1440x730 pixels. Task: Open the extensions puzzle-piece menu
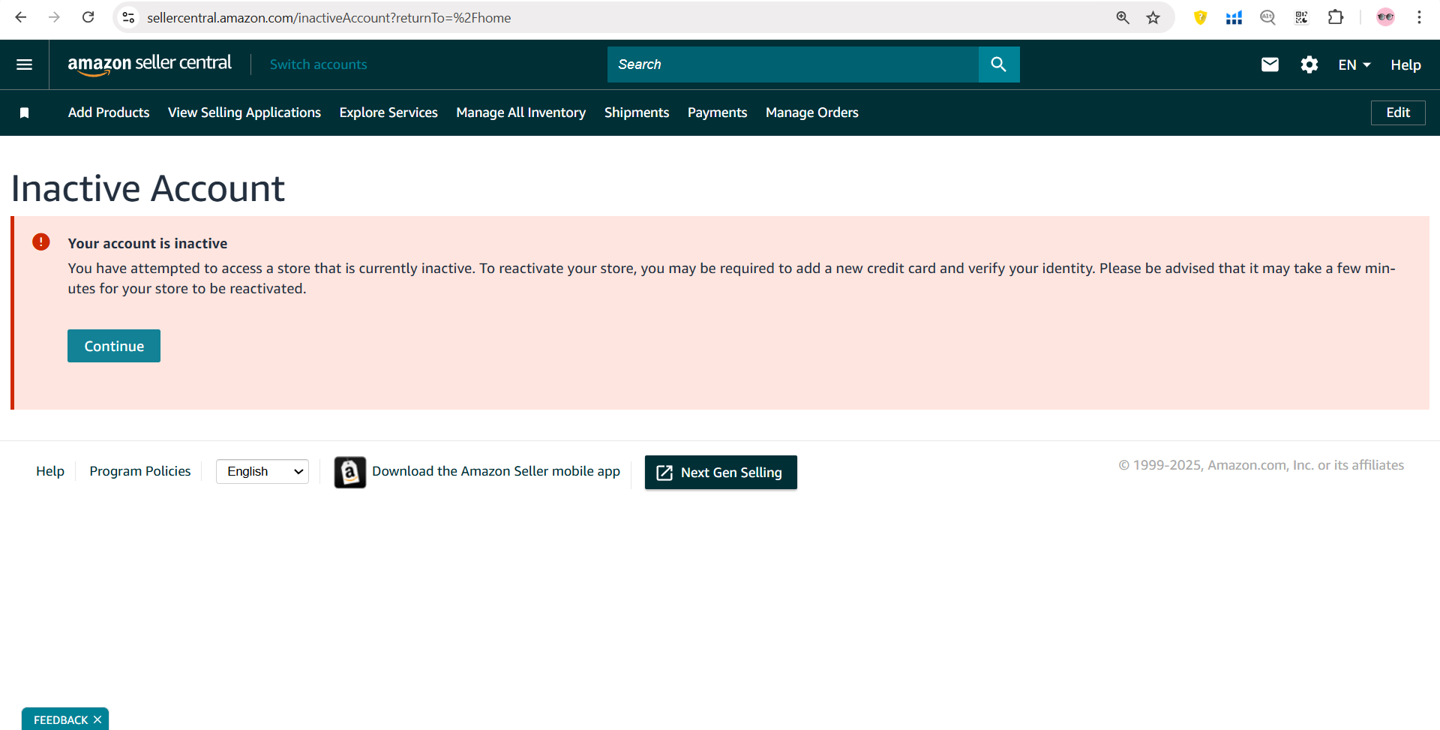click(1336, 17)
